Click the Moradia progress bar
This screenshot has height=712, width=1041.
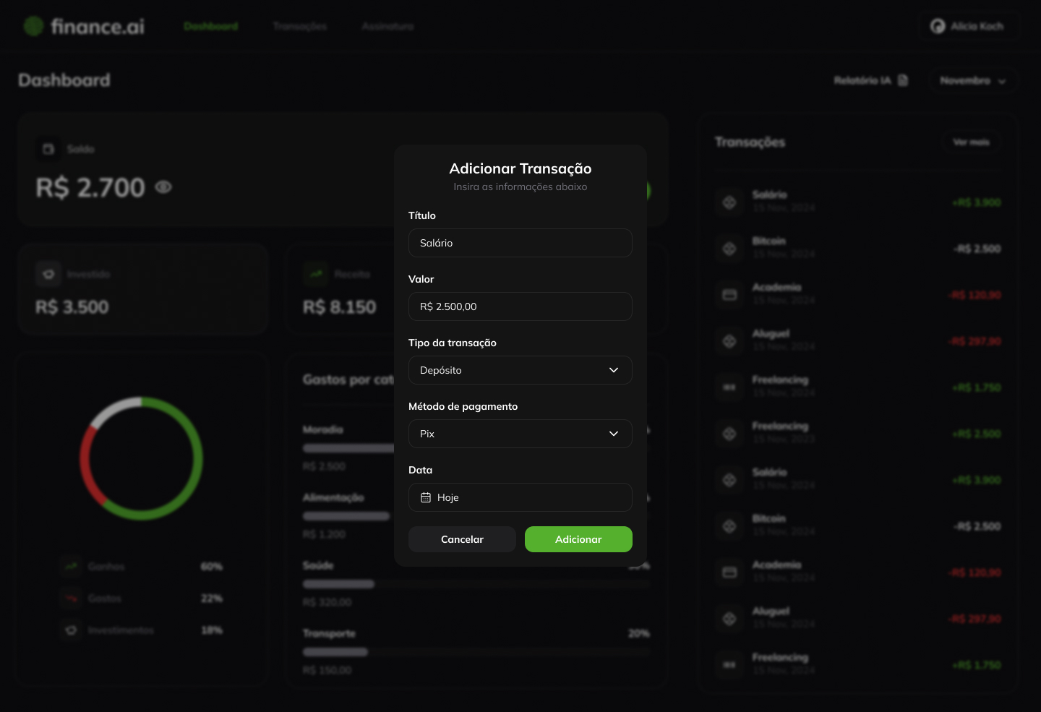tap(348, 448)
